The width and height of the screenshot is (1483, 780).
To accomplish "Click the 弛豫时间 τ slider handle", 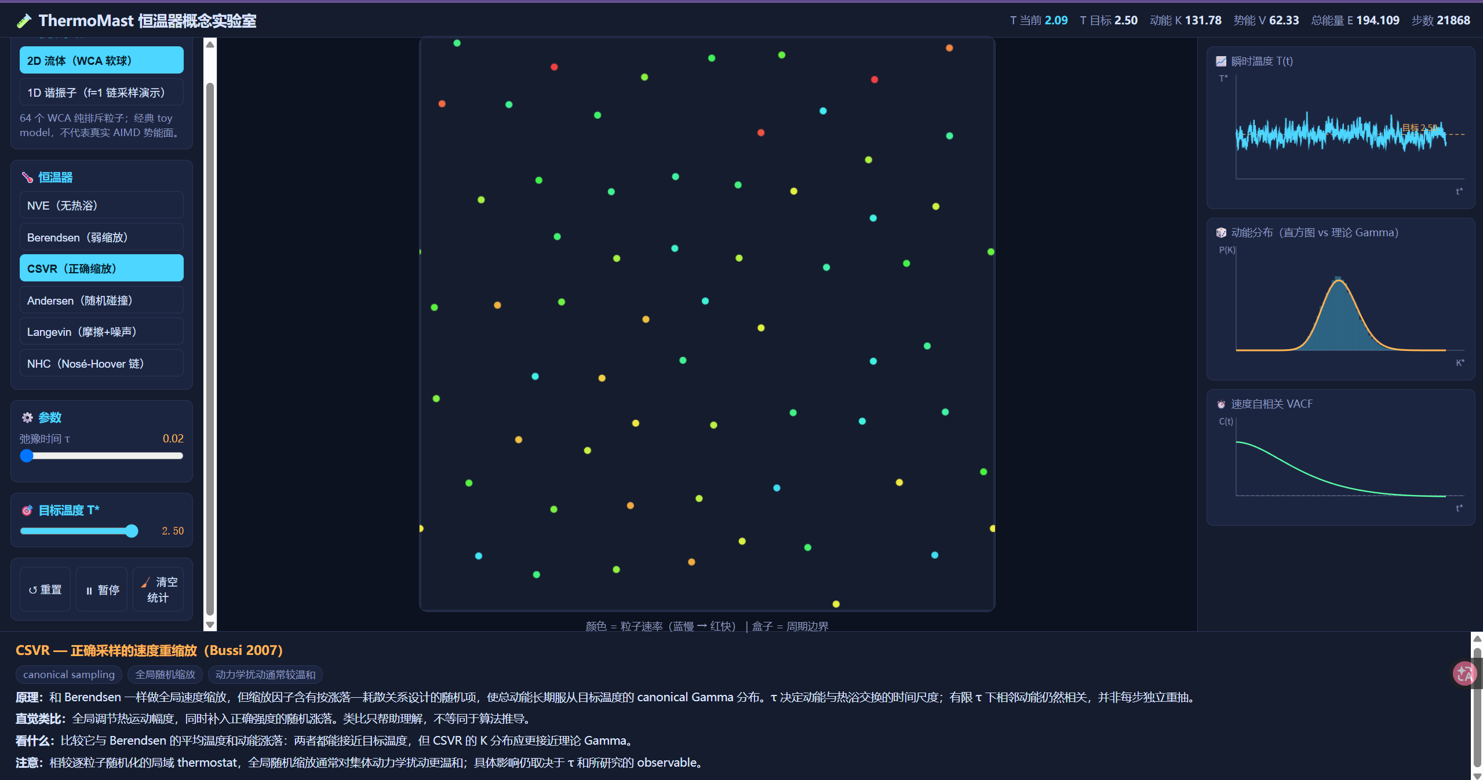I will click(x=27, y=456).
